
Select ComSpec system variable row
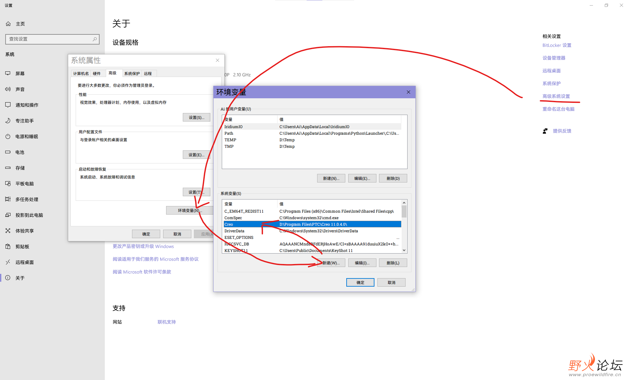click(x=312, y=218)
